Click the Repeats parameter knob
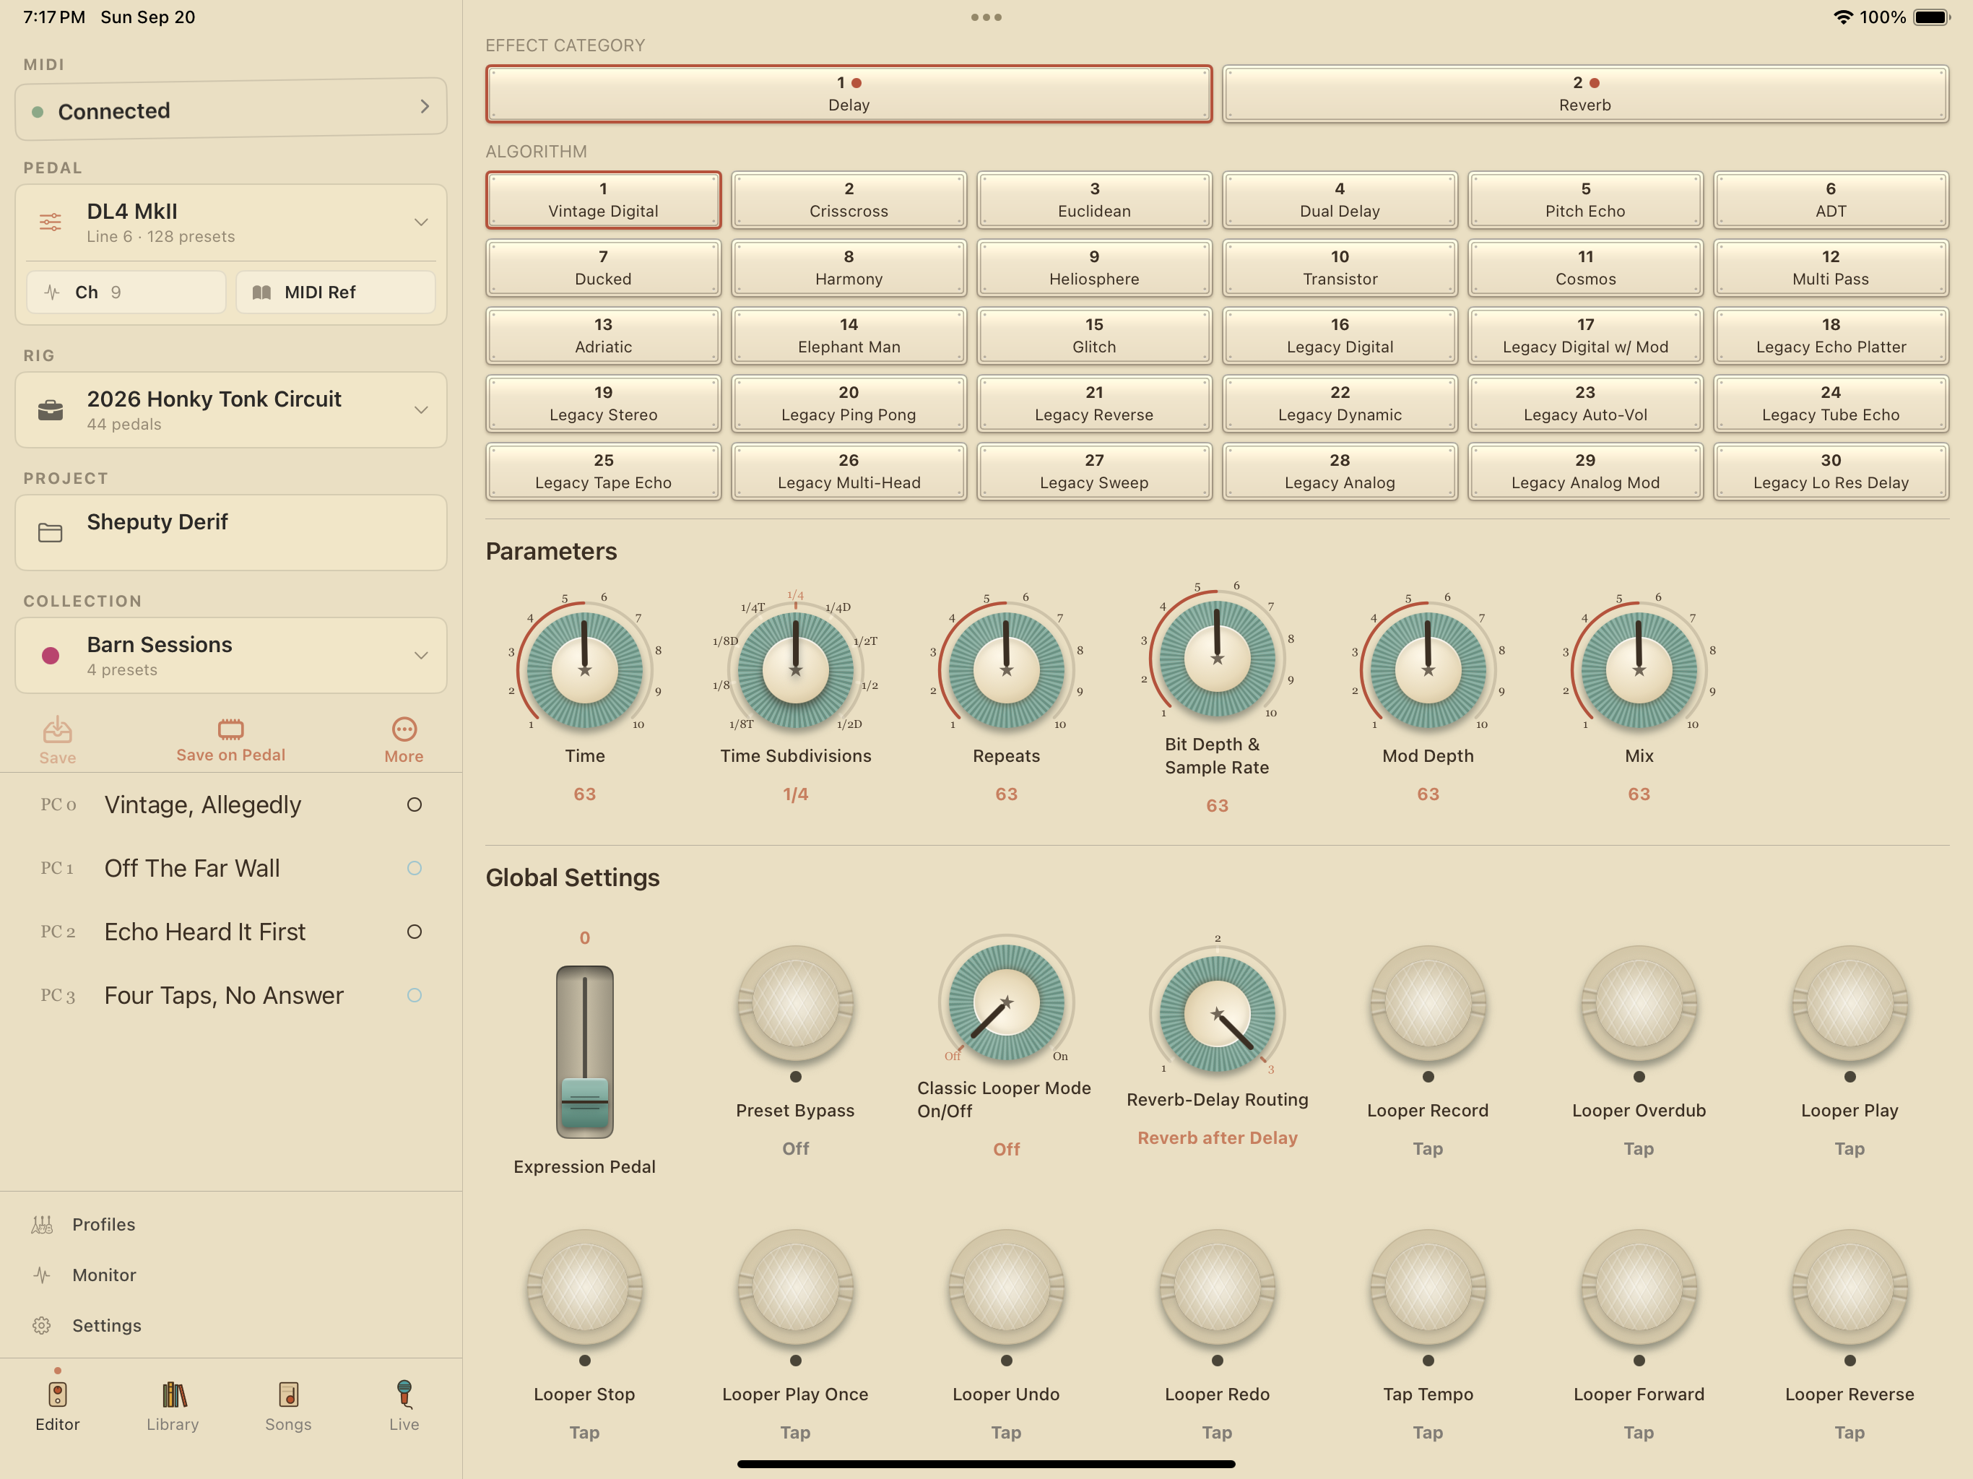 1006,670
